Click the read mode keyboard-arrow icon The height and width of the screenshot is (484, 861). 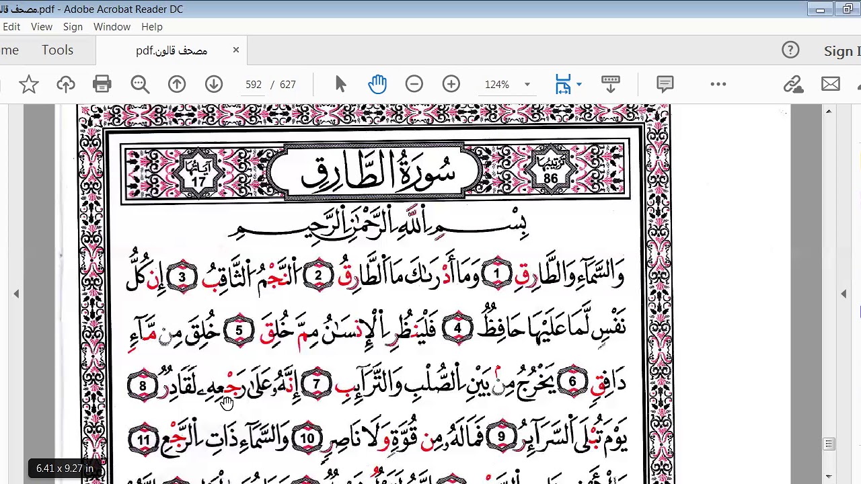611,84
